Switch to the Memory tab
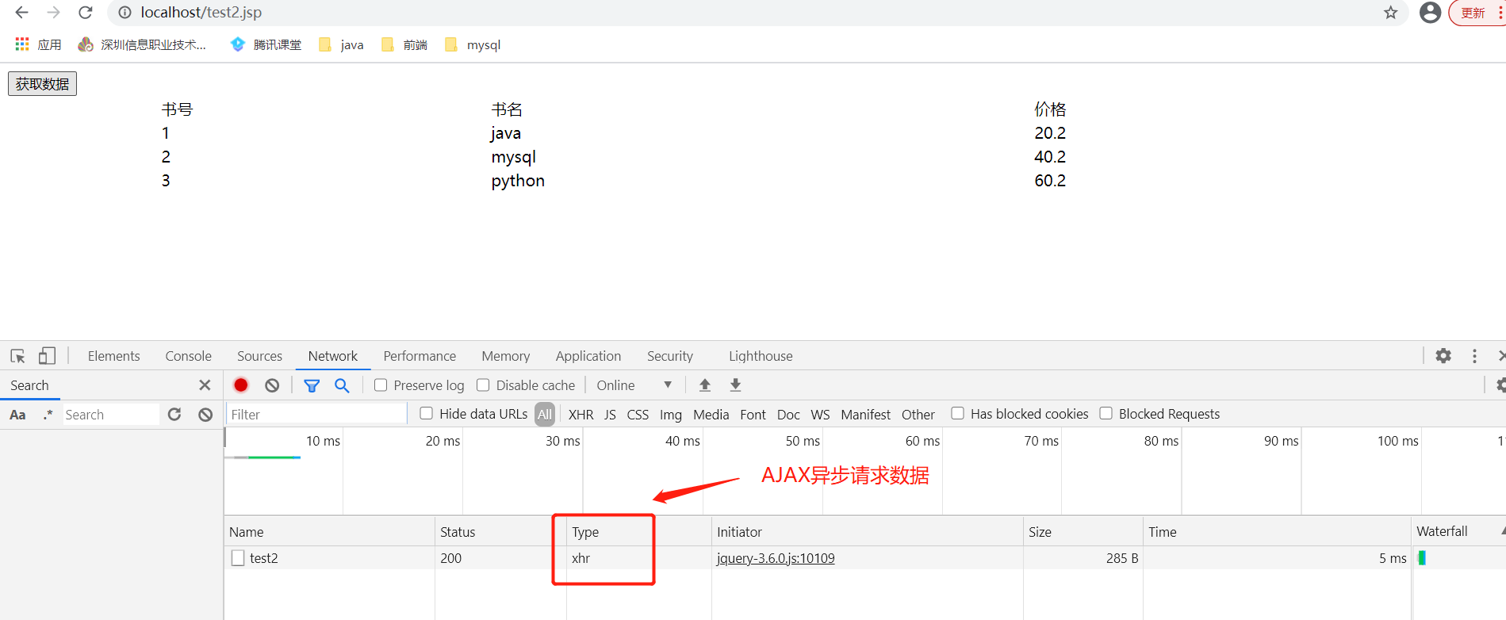The width and height of the screenshot is (1506, 620). (x=505, y=356)
